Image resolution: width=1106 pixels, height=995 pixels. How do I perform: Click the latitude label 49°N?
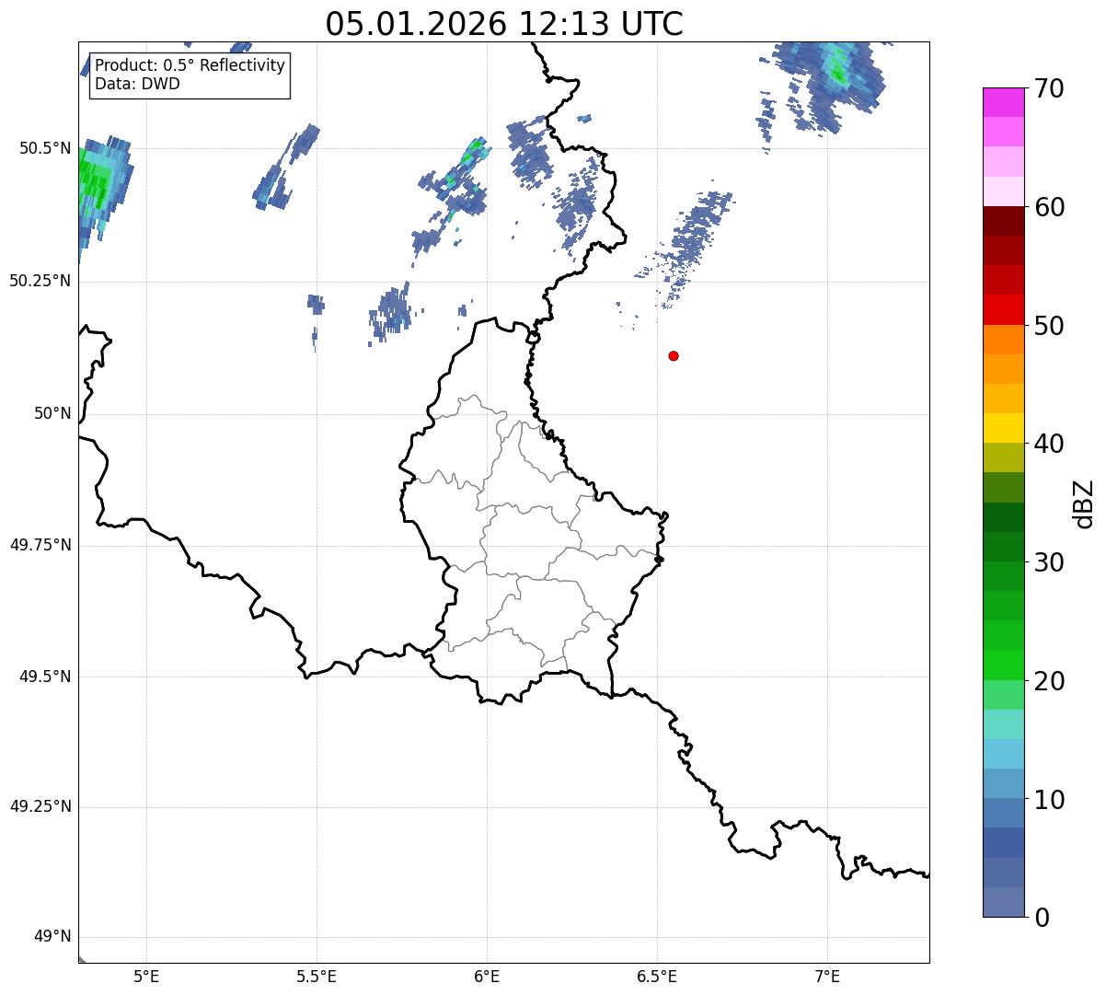[x=52, y=937]
